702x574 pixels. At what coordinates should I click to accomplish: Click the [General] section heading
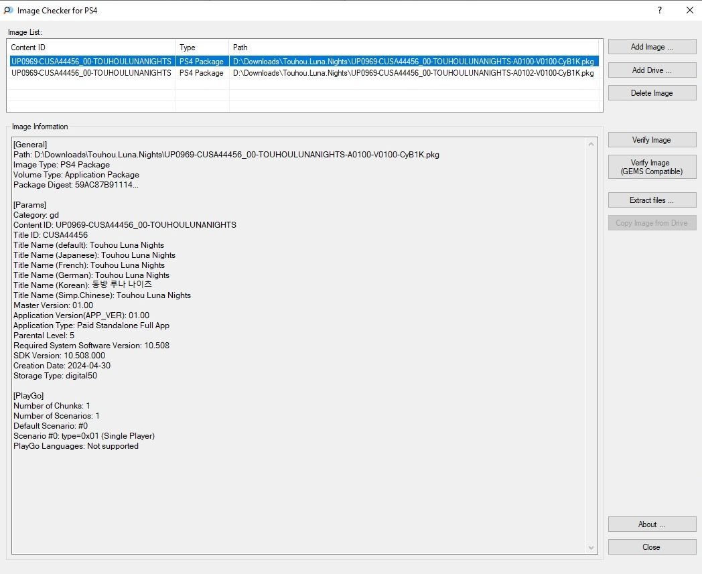(30, 145)
